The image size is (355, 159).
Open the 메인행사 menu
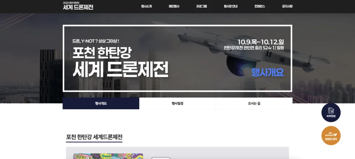[x=174, y=6]
